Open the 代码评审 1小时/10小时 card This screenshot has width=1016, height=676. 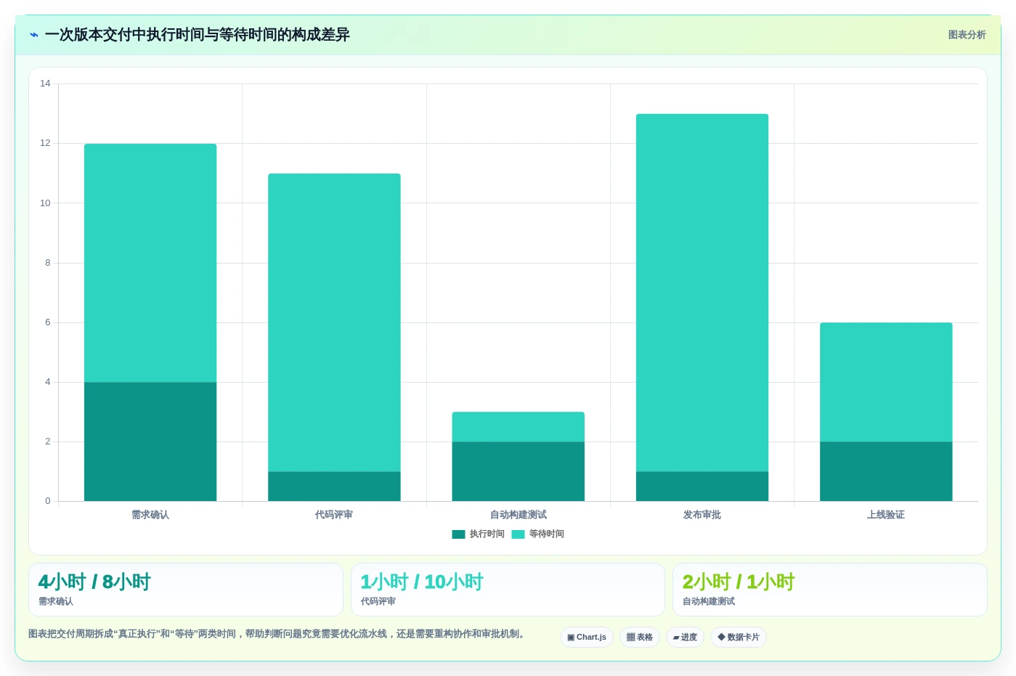[x=508, y=590]
